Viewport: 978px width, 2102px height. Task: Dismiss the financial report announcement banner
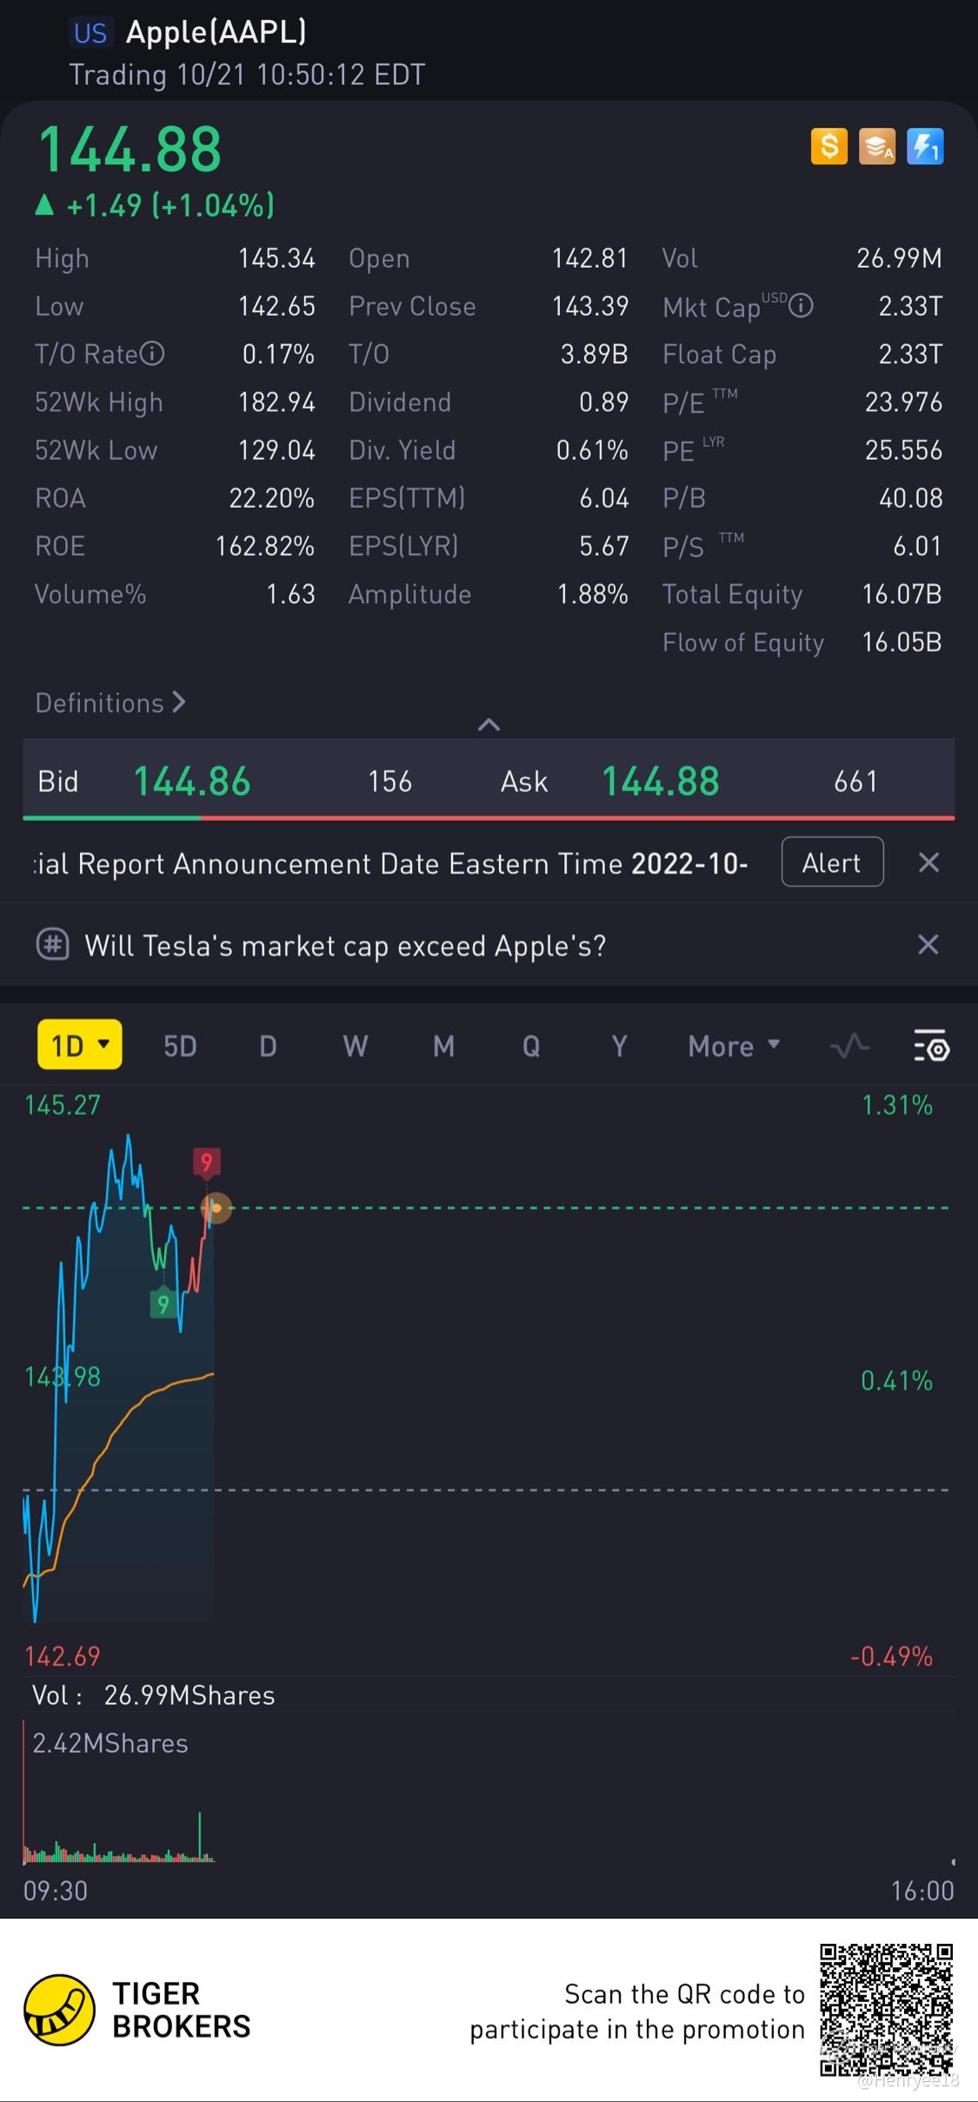pyautogui.click(x=928, y=862)
